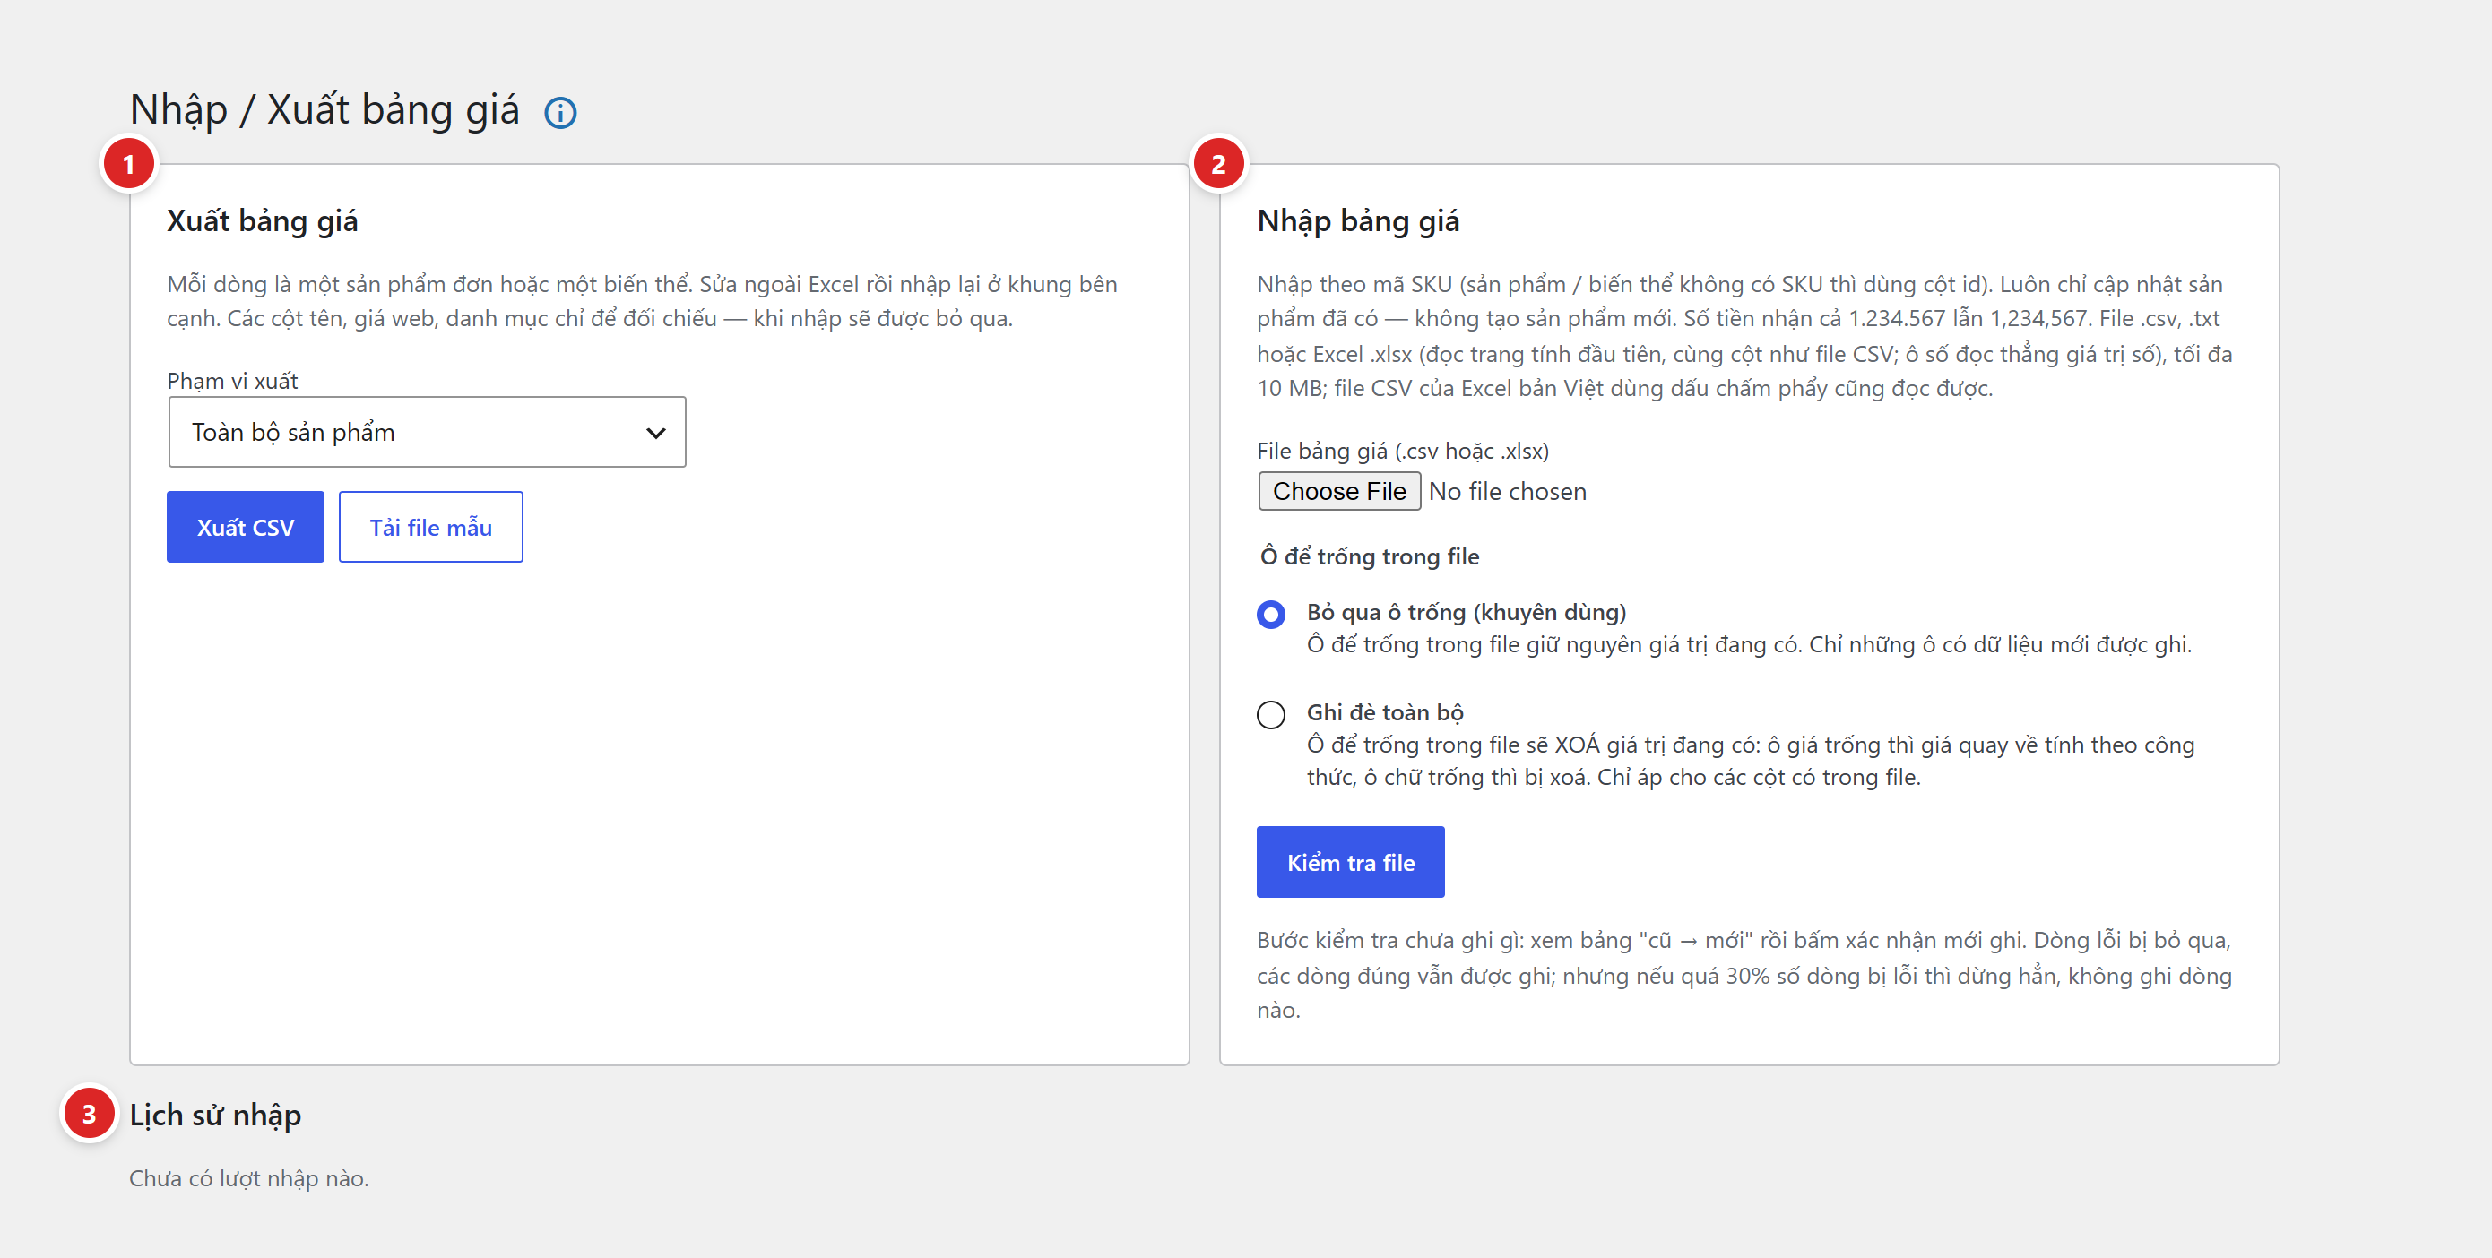The width and height of the screenshot is (2492, 1258).
Task: Click the Lịch sử nhập heading
Action: tap(215, 1115)
